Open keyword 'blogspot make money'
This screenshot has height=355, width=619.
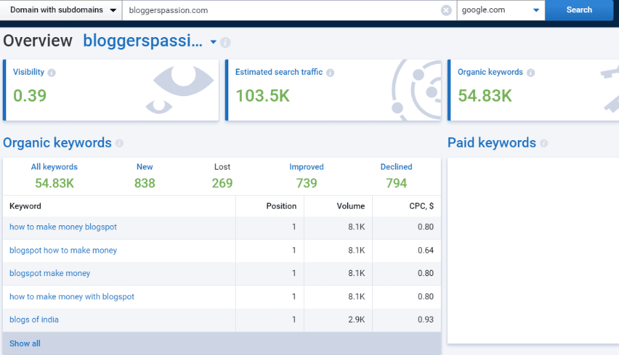(x=50, y=273)
